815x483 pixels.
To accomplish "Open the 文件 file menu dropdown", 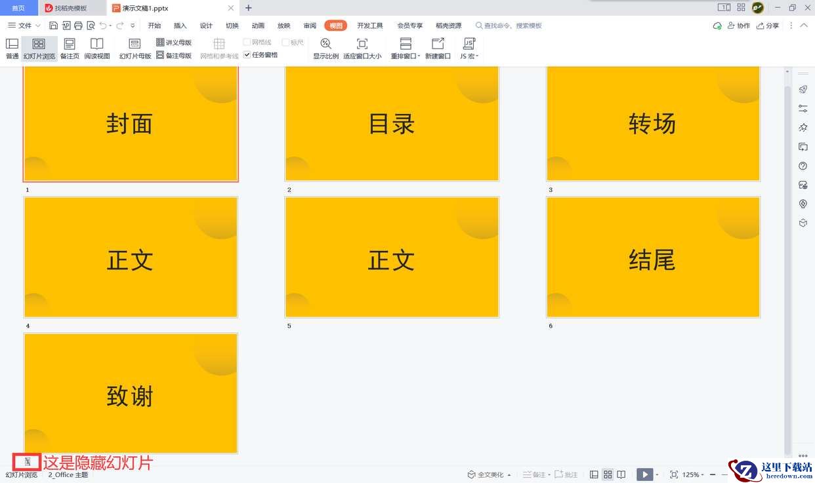I will point(24,26).
